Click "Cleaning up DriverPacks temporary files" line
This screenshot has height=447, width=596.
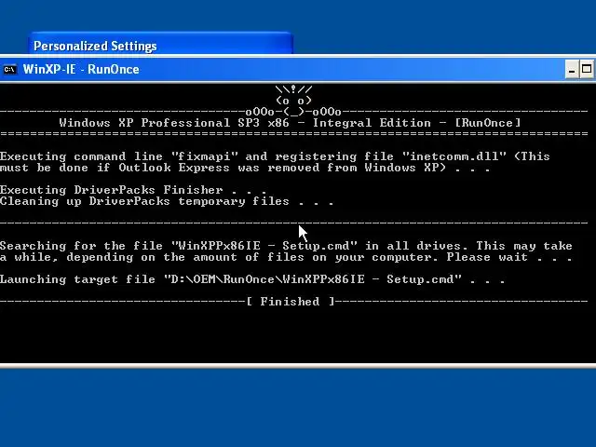coord(167,201)
